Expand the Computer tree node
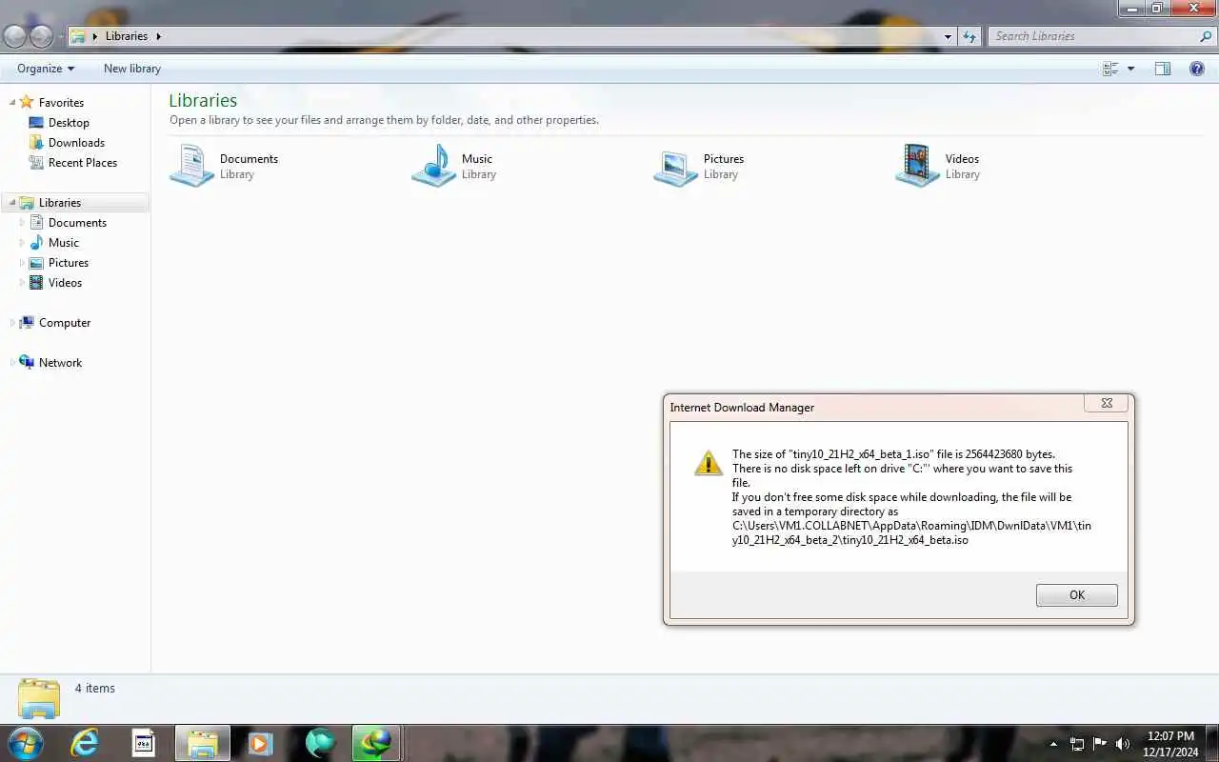Screen dimensions: 1219x762 tap(12, 323)
